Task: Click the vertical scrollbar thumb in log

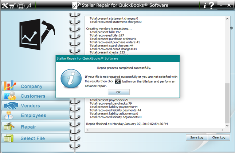Action: tap(227, 103)
